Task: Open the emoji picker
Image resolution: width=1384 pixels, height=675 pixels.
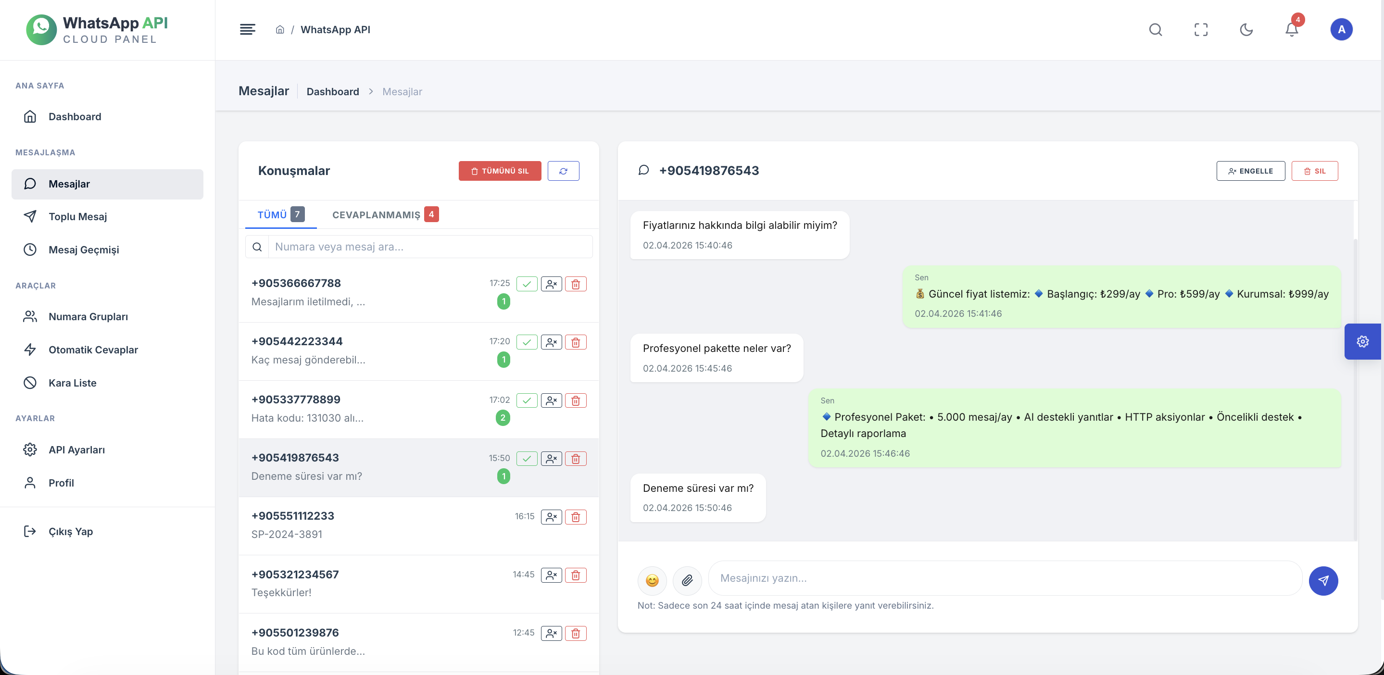Action: (x=652, y=580)
